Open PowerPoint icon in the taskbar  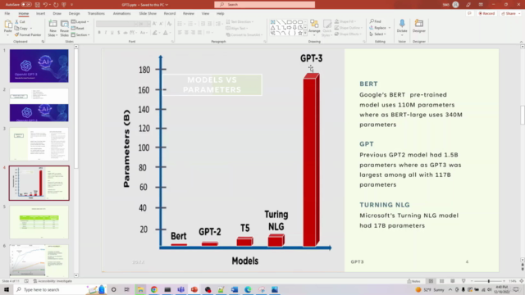coord(194,289)
